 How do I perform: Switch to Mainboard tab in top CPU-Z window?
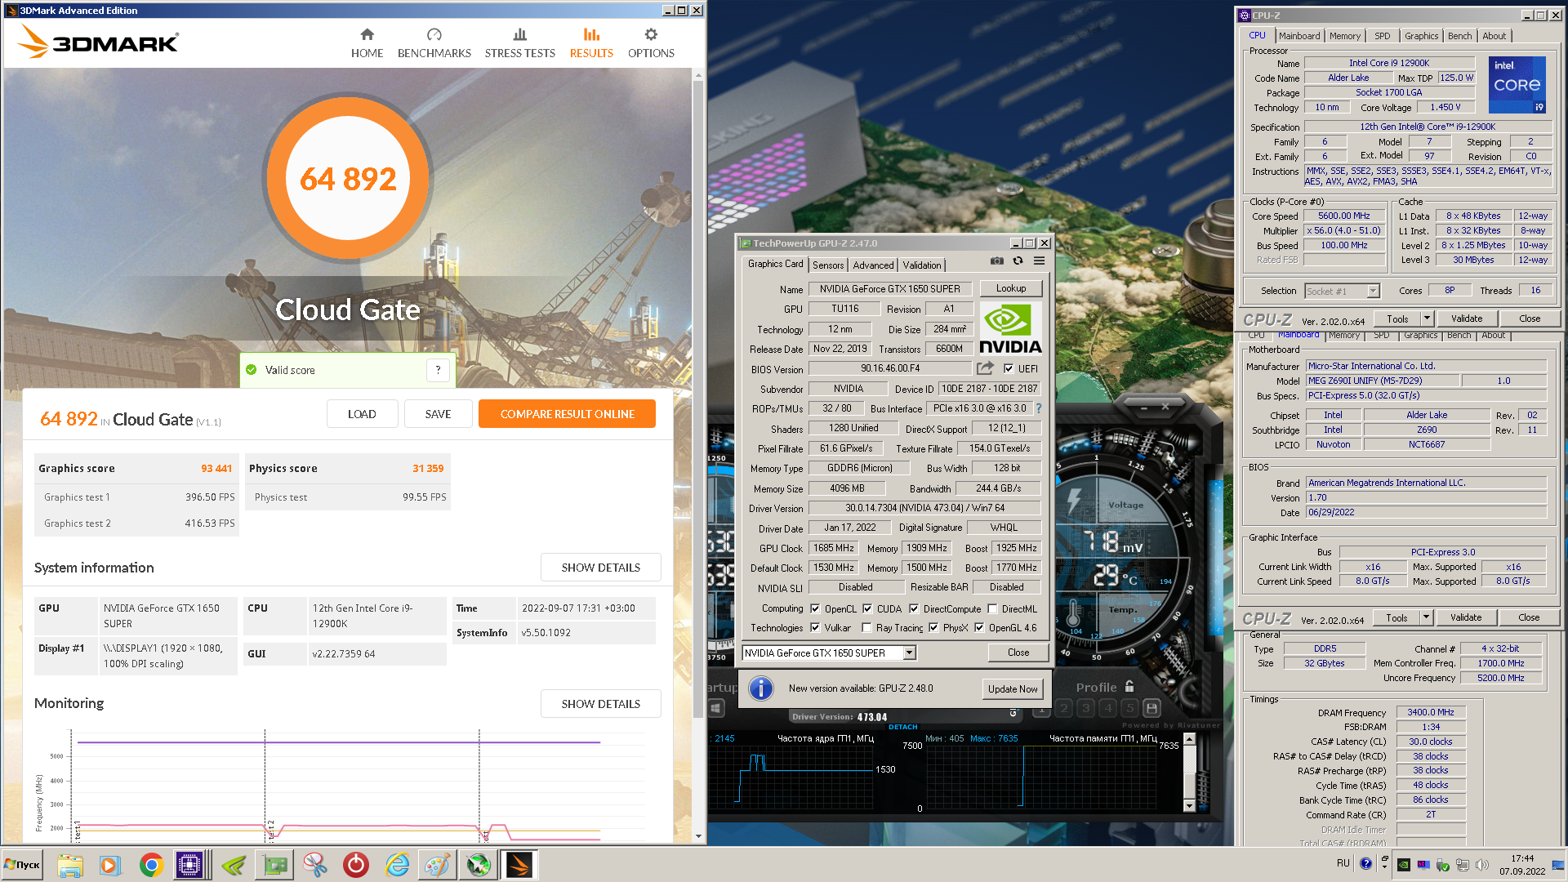tap(1298, 36)
